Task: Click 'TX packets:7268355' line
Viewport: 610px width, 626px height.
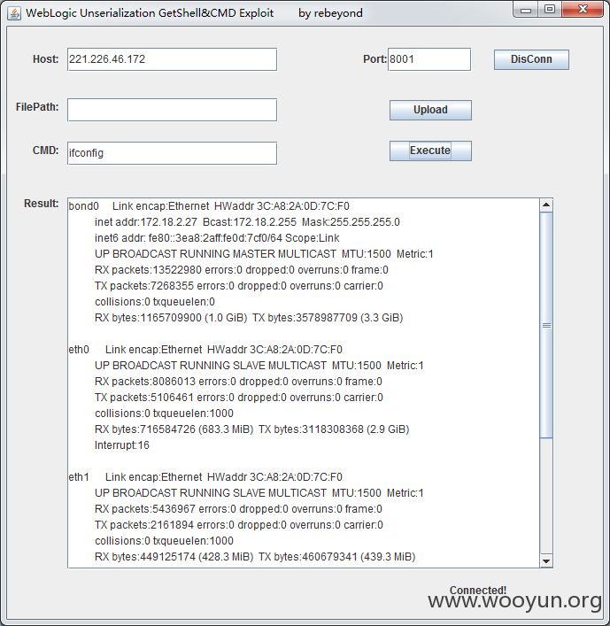Action: [239, 286]
